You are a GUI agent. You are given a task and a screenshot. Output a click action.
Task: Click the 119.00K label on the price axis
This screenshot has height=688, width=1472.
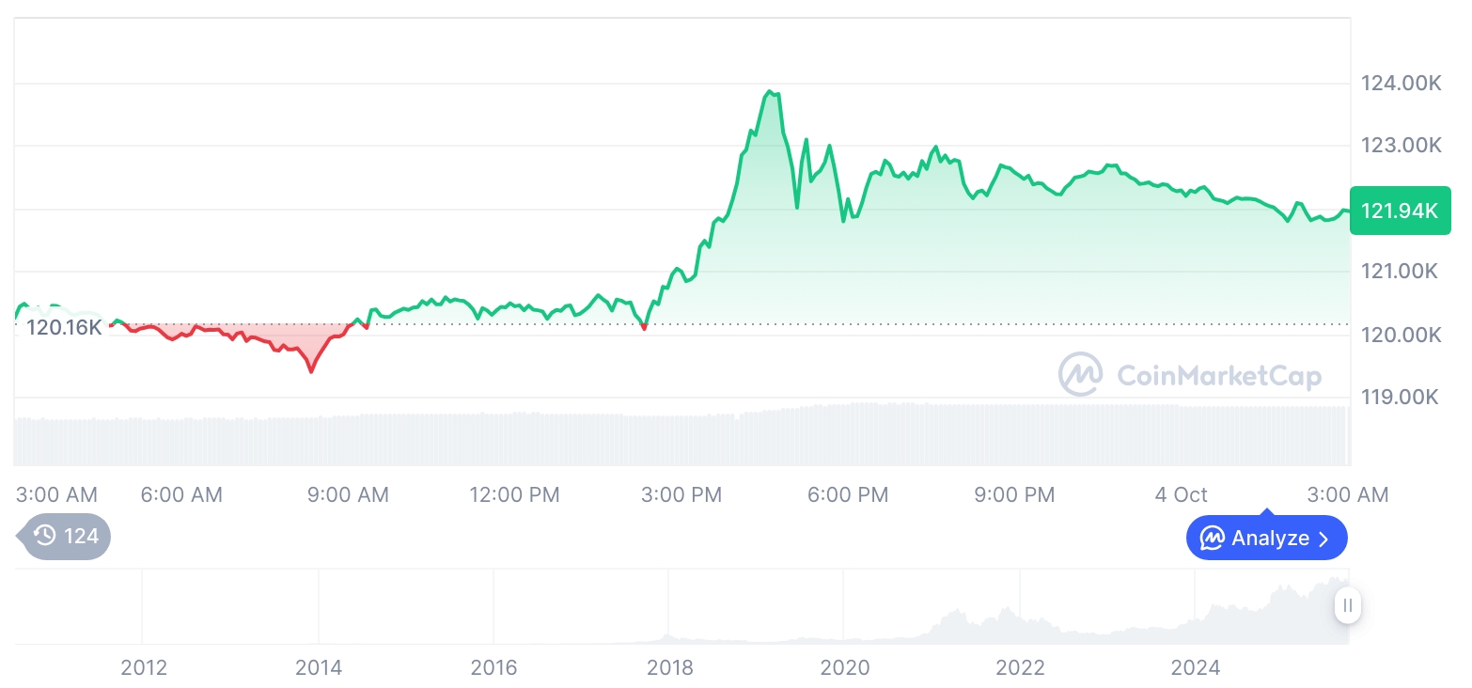point(1401,398)
